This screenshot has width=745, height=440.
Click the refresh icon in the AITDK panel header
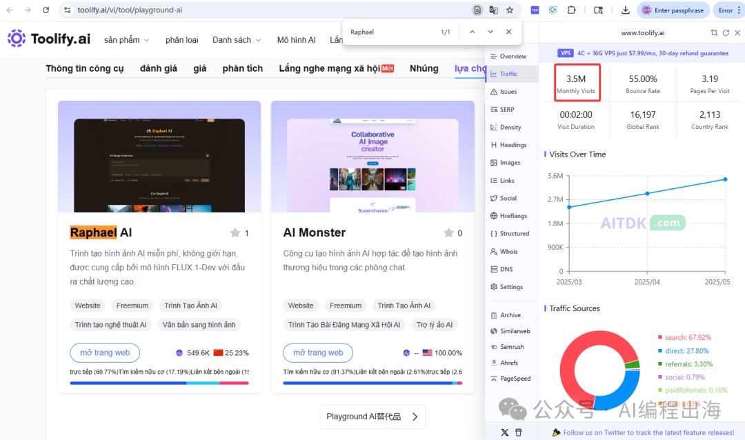(726, 32)
